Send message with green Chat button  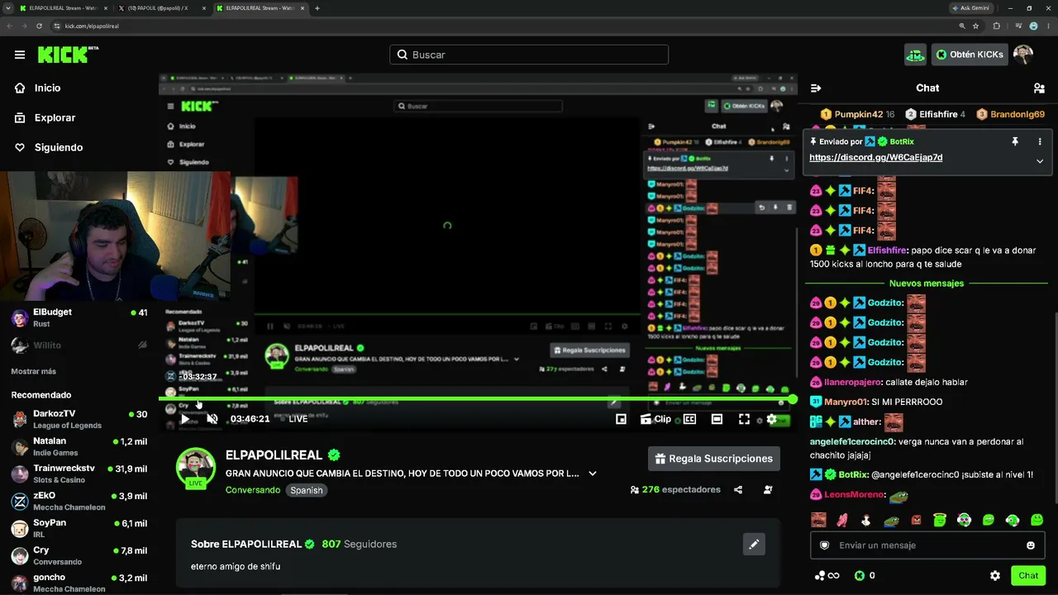click(x=1028, y=575)
